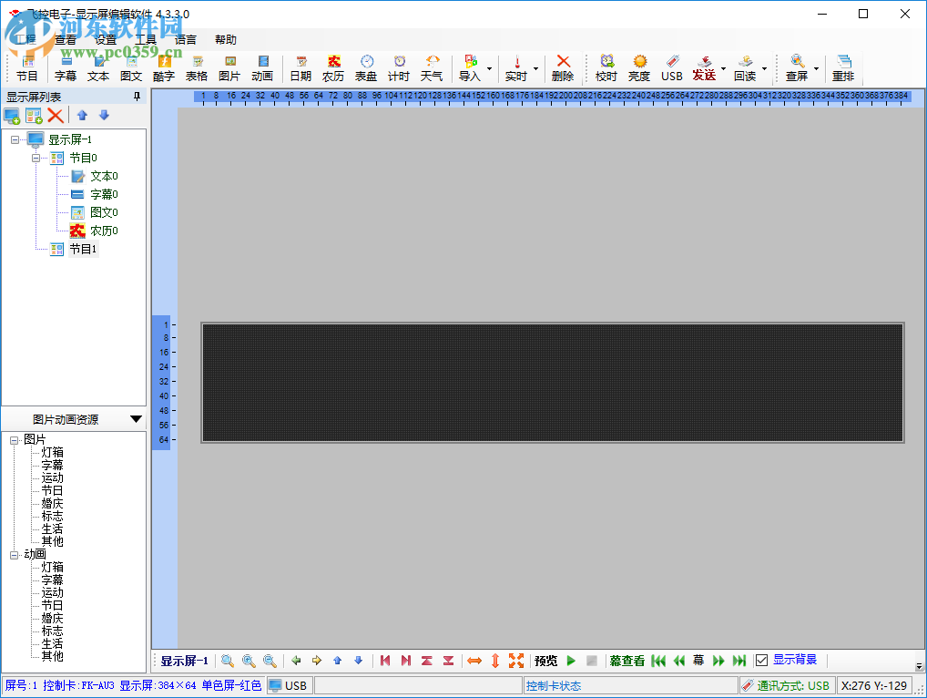Add a new 节目 program from toolbar
The image size is (927, 698).
27,68
